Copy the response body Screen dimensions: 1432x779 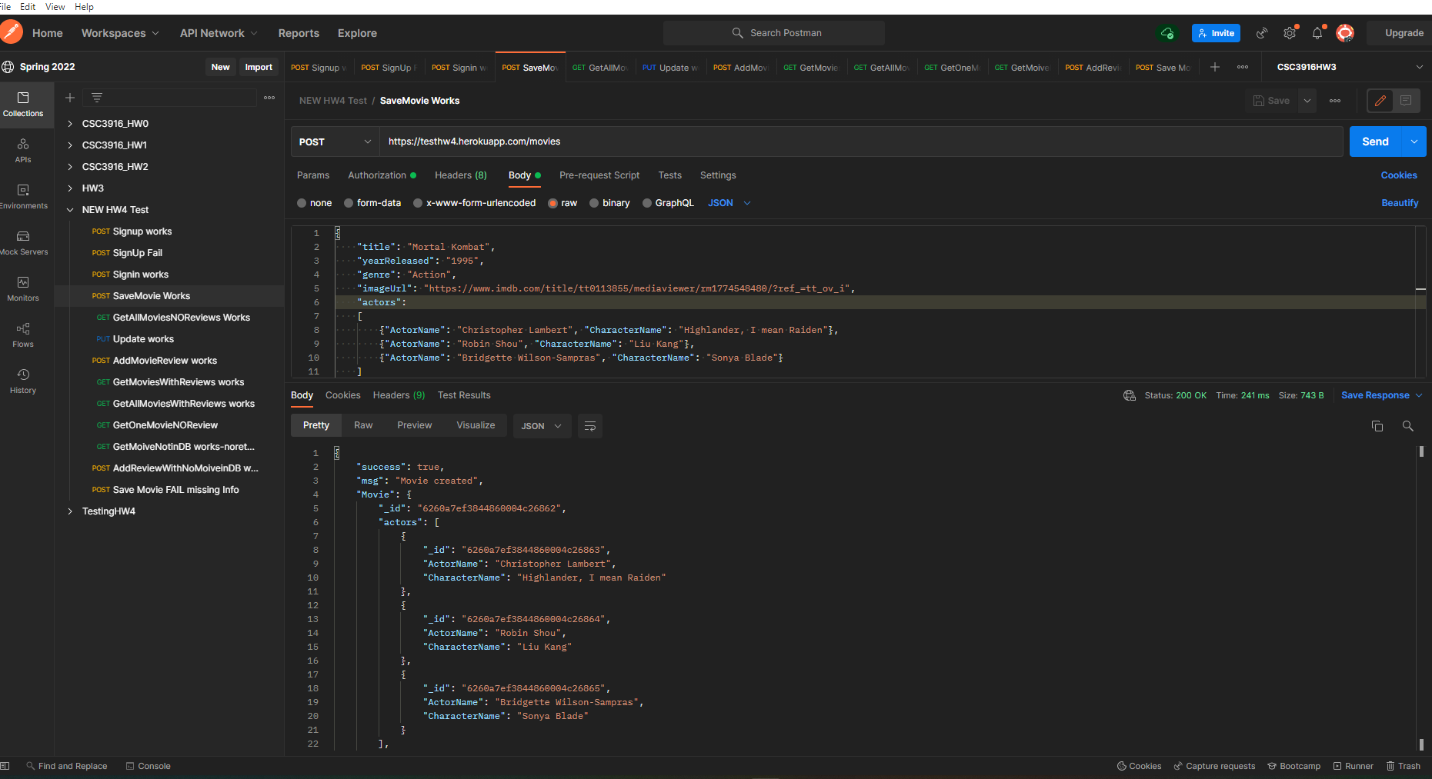1377,426
